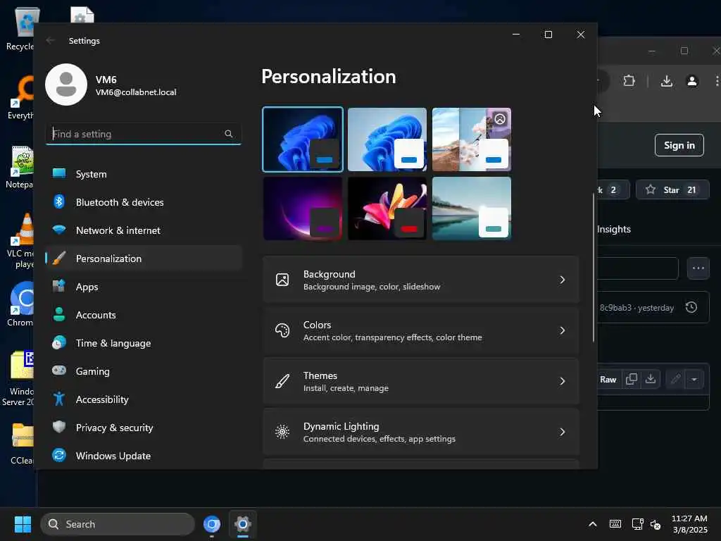721x541 pixels.
Task: Click the muted volume tray icon
Action: [x=656, y=524]
